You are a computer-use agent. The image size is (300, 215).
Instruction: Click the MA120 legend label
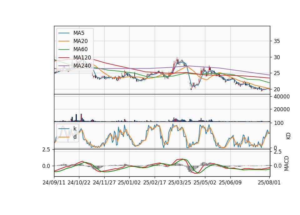click(82, 58)
